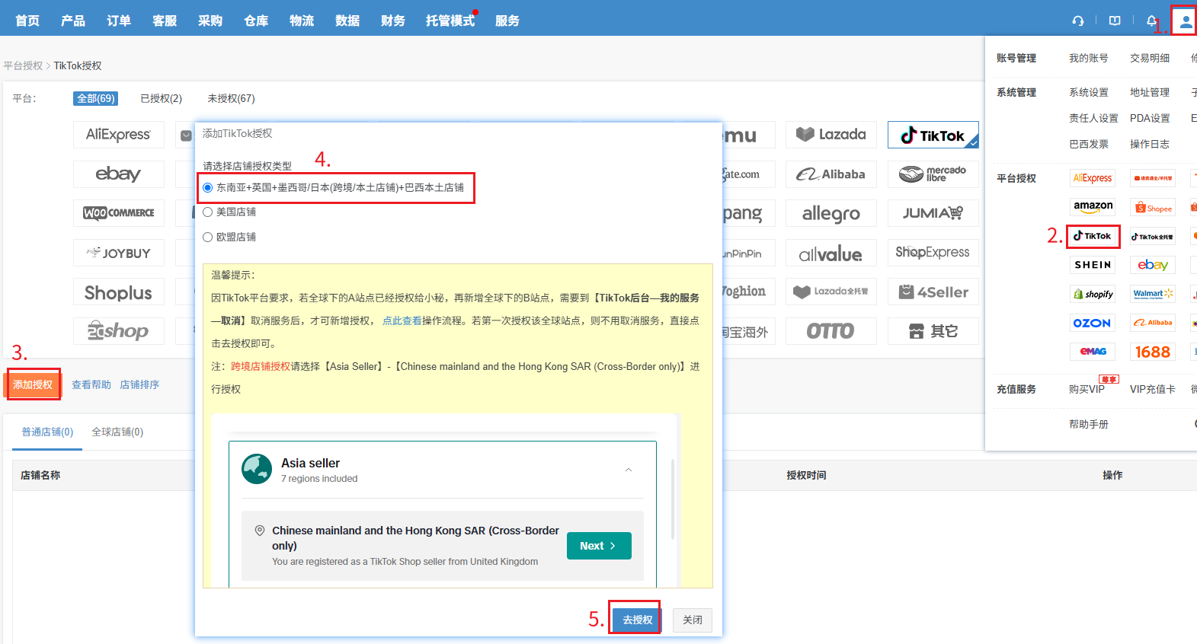Open SHEIN in the account dropdown panel
The height and width of the screenshot is (644, 1197).
pyautogui.click(x=1093, y=265)
